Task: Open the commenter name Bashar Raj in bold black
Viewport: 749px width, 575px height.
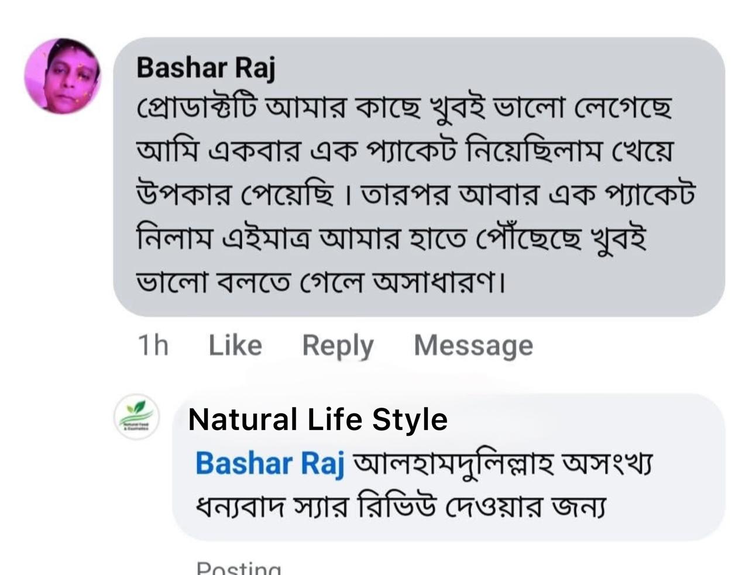Action: (205, 68)
